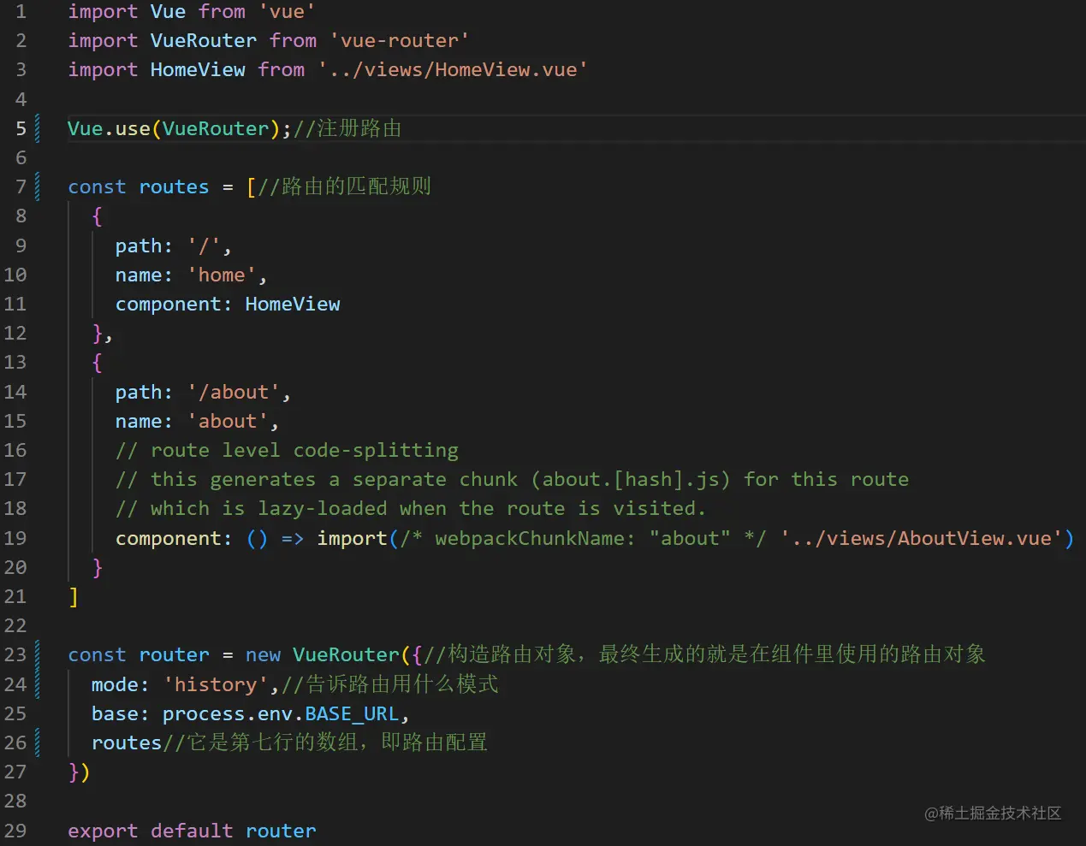Click line number 1 in gutter

coord(21,12)
